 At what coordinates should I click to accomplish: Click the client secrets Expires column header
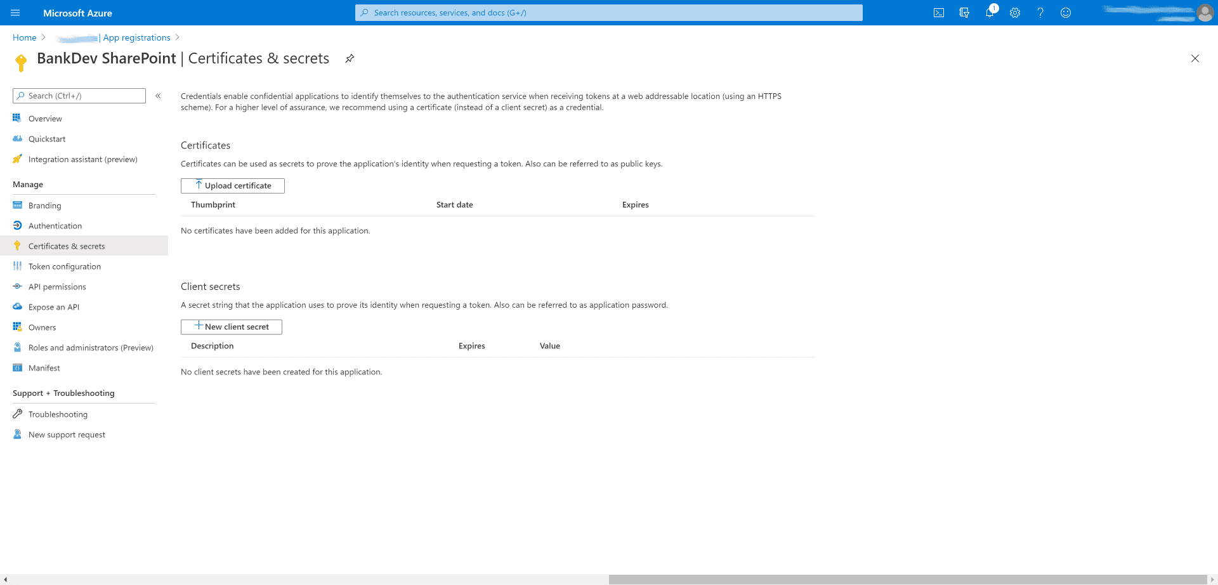[x=472, y=346]
